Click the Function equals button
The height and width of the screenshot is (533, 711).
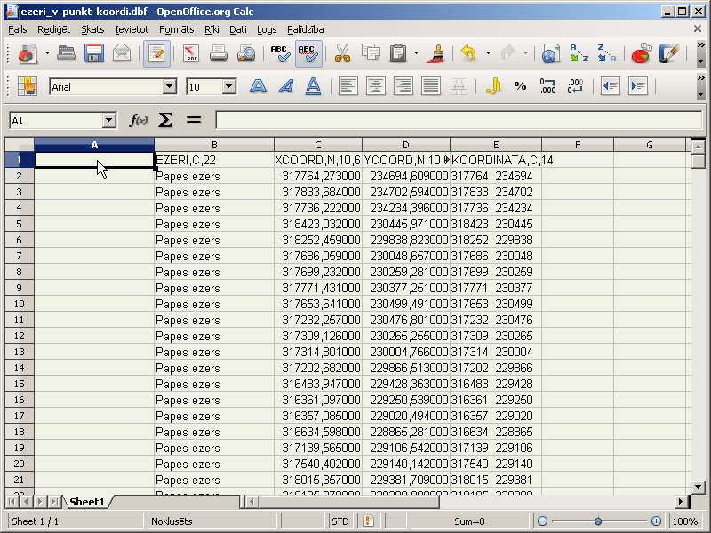(x=194, y=121)
